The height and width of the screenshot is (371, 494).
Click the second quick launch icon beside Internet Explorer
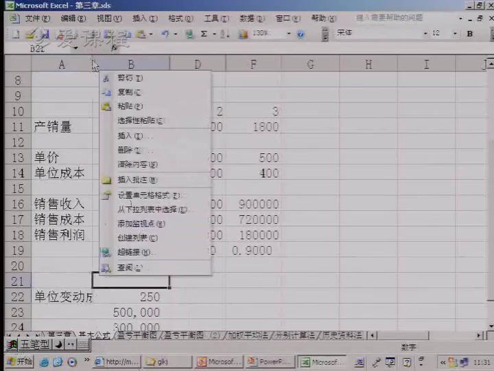pos(58,361)
